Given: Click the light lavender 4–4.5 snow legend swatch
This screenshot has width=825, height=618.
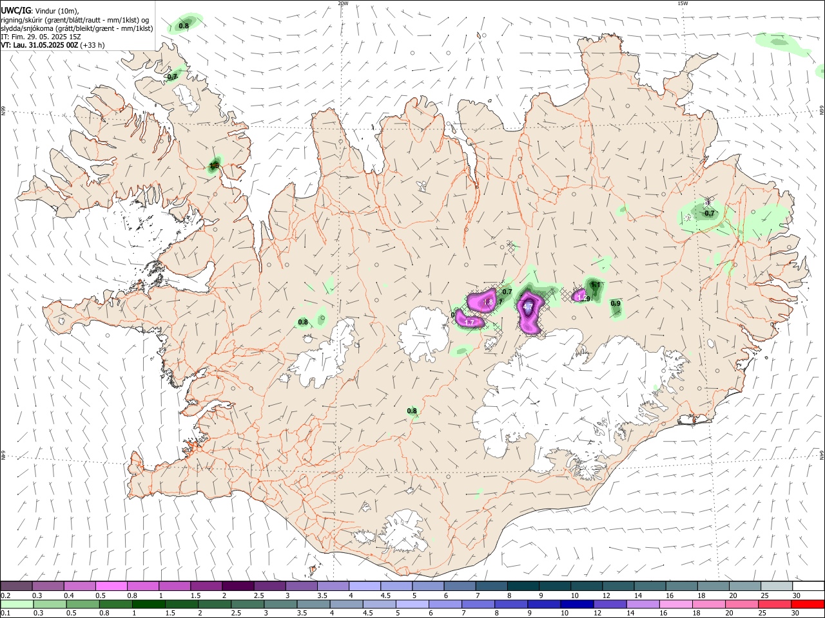Looking at the screenshot, I should [x=365, y=586].
